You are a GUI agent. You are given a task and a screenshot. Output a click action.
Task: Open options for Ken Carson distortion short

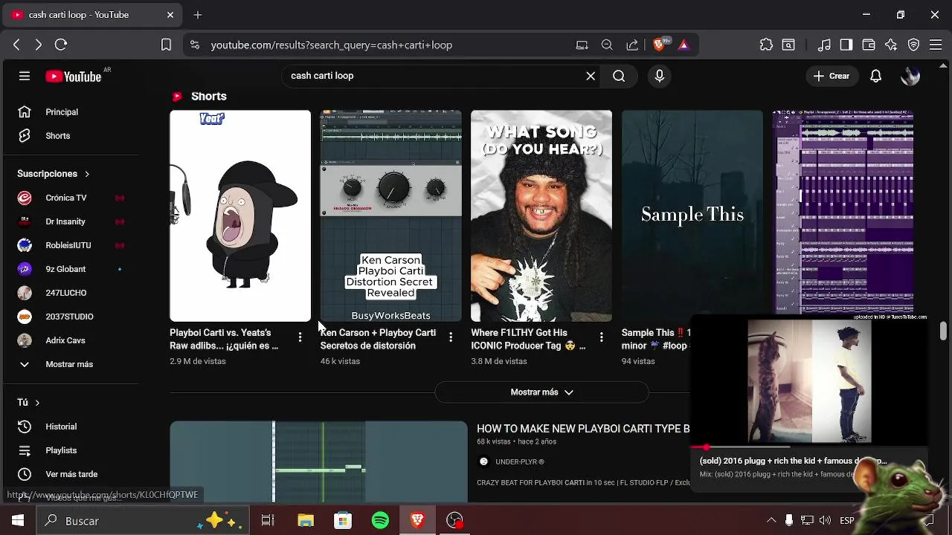[451, 337]
